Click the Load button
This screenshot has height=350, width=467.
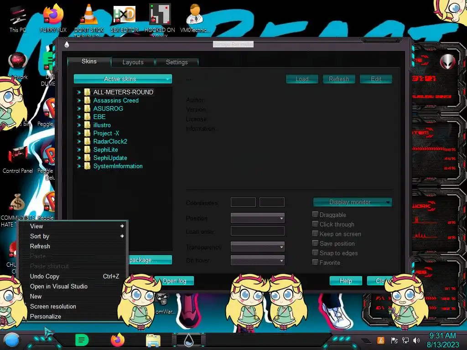pyautogui.click(x=302, y=79)
